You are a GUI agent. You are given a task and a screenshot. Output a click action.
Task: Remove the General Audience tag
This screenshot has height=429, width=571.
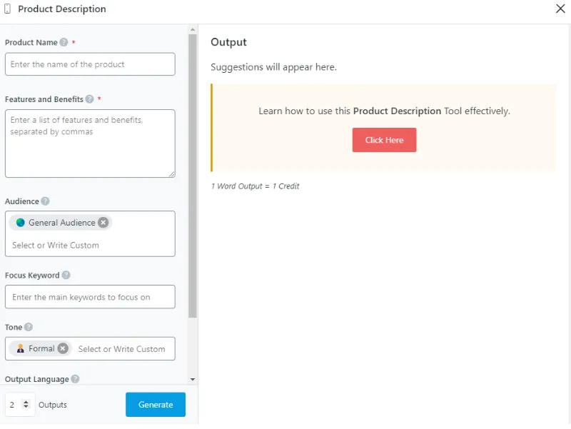[103, 223]
